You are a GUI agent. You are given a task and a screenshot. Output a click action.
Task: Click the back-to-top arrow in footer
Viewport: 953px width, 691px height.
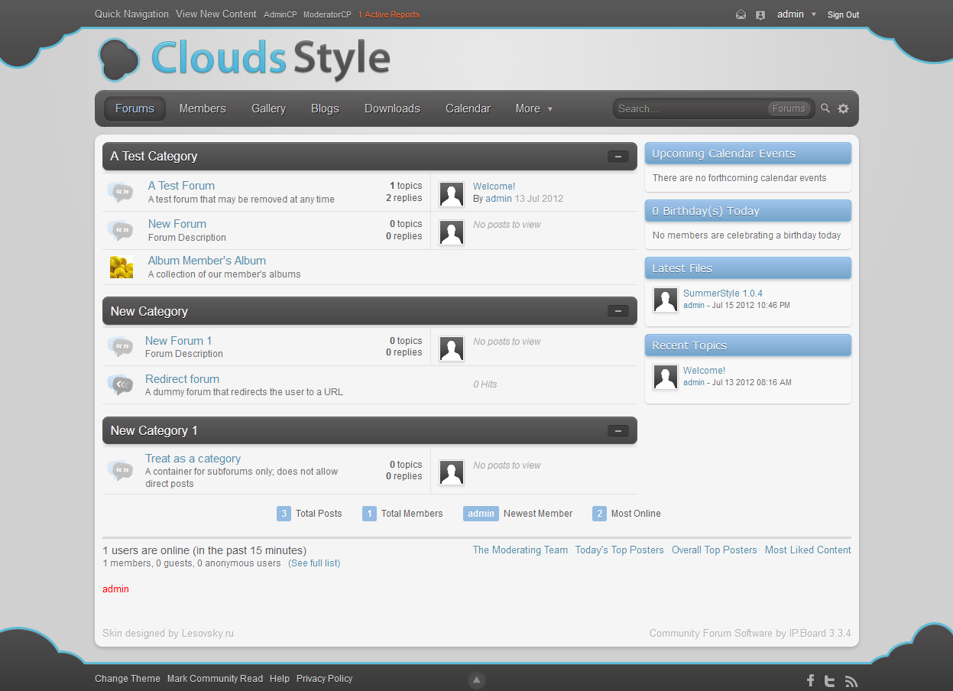[476, 680]
